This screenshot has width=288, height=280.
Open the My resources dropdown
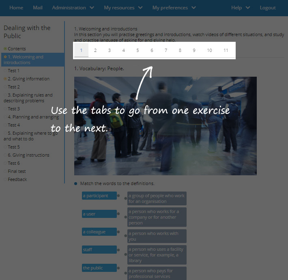pos(123,8)
